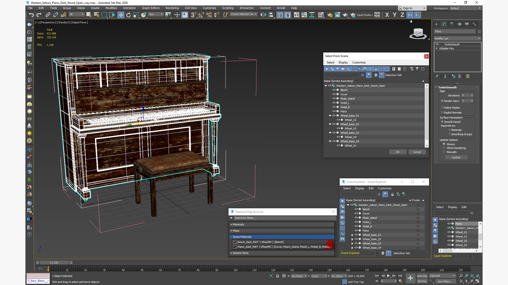Enable Smoothing Groups checkbox
The height and width of the screenshot is (285, 508).
449,134
